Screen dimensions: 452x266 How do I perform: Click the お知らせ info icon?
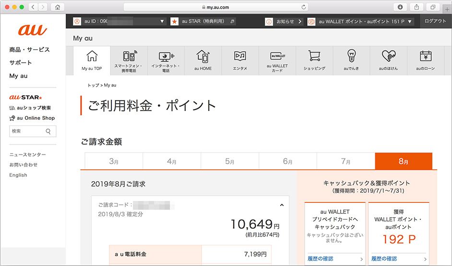tap(269, 21)
